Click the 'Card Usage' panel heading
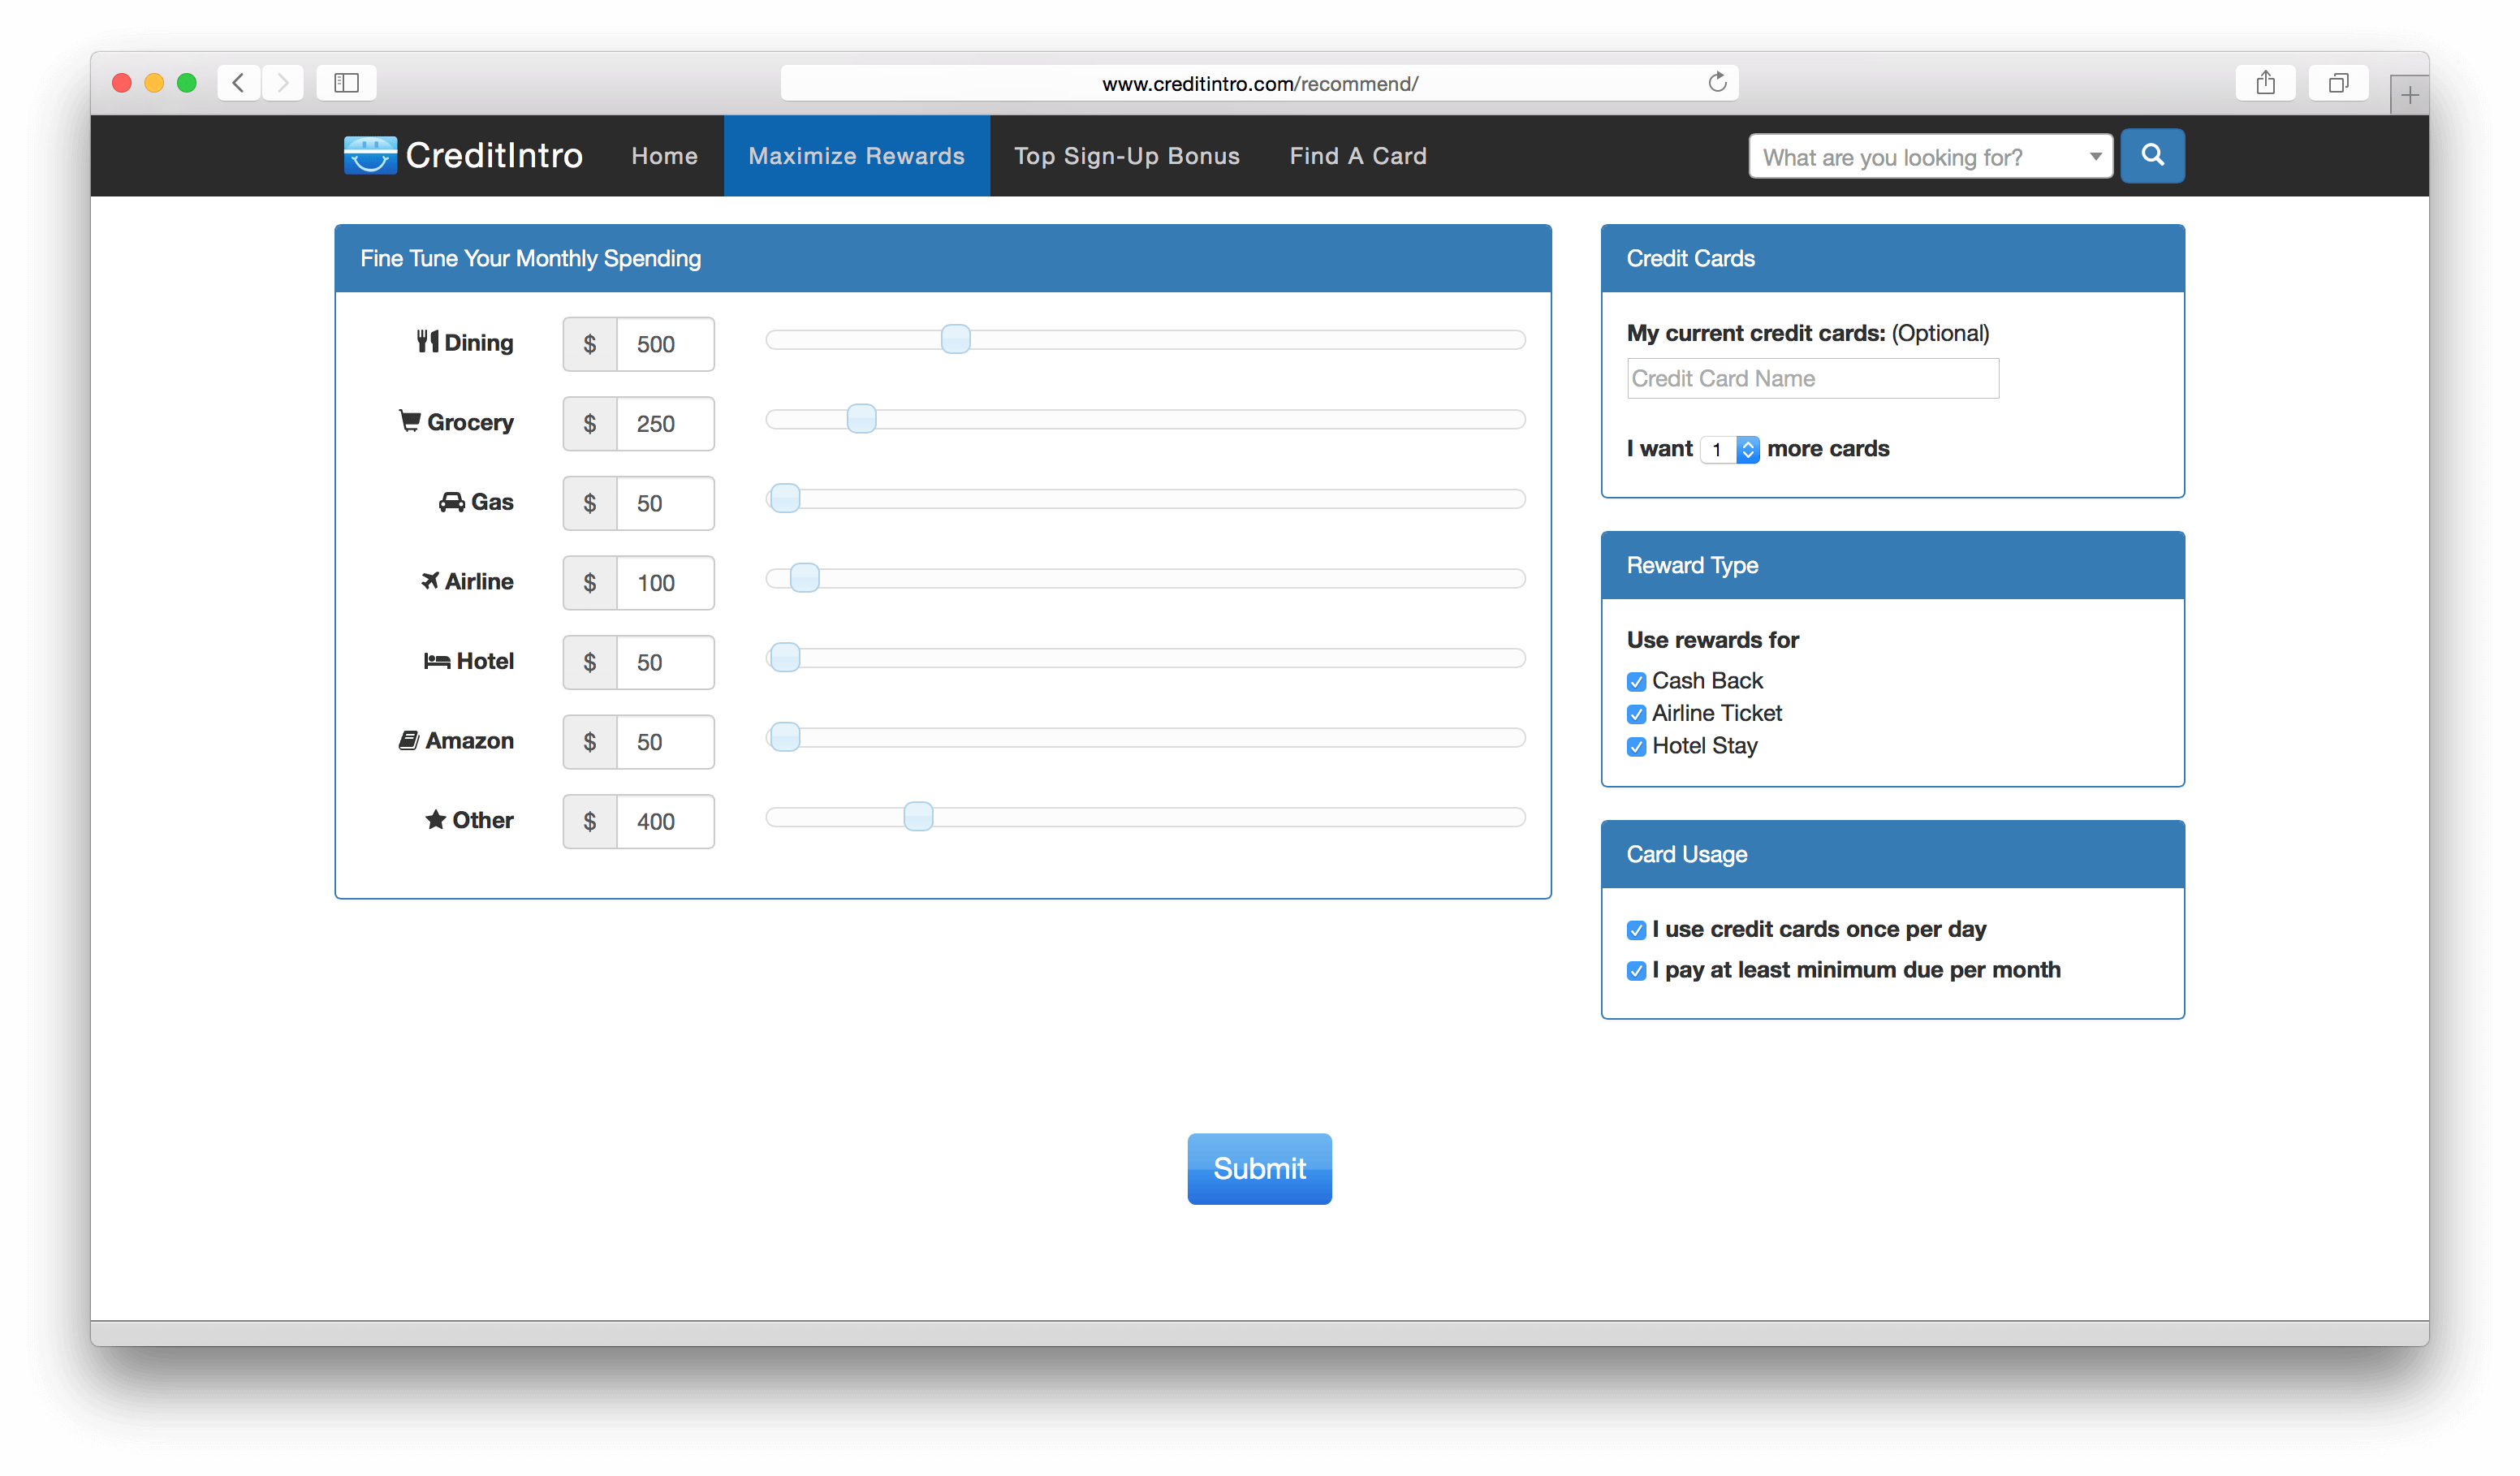 pos(1686,855)
